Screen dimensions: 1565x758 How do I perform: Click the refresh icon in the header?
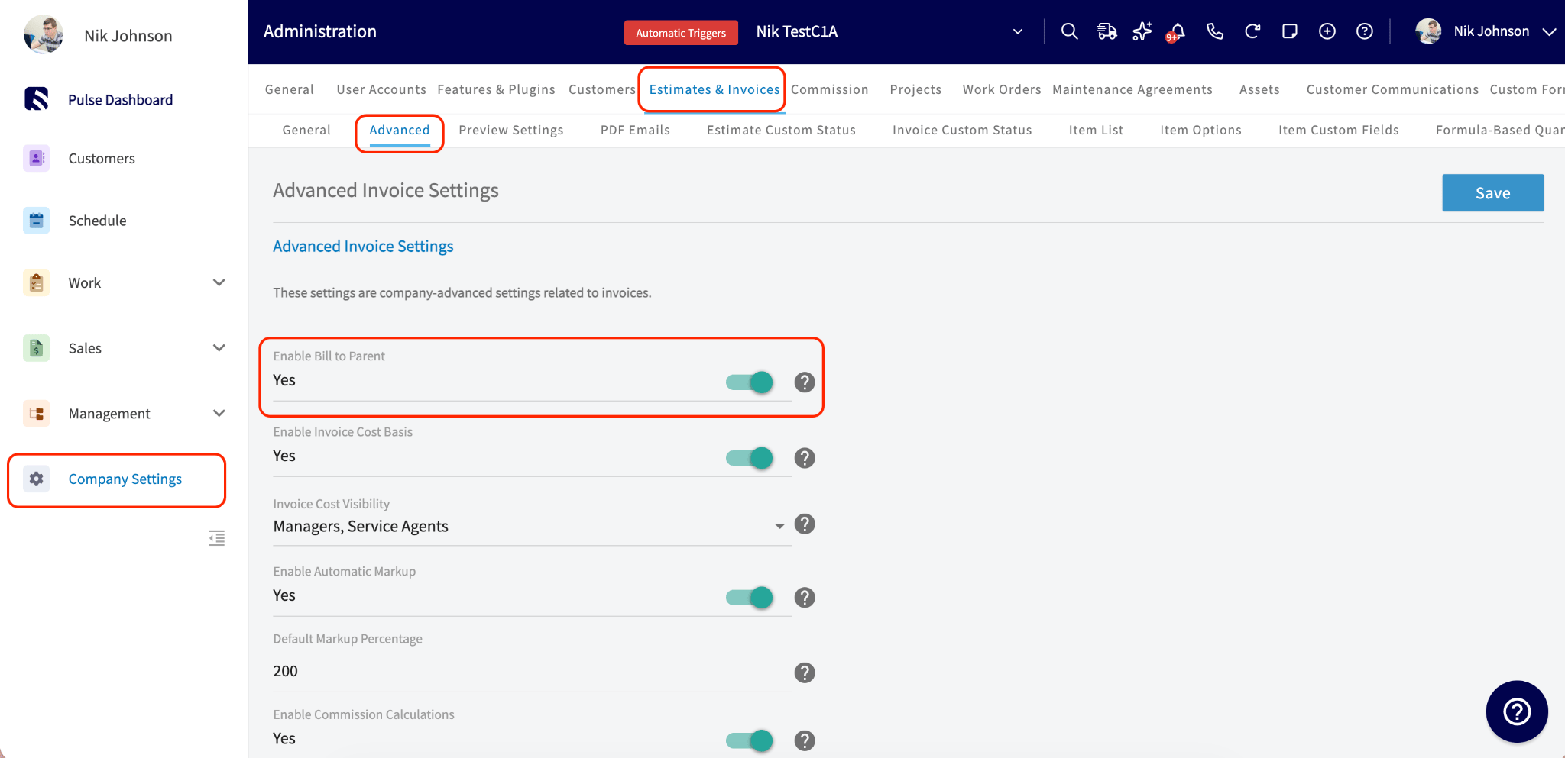(x=1252, y=31)
